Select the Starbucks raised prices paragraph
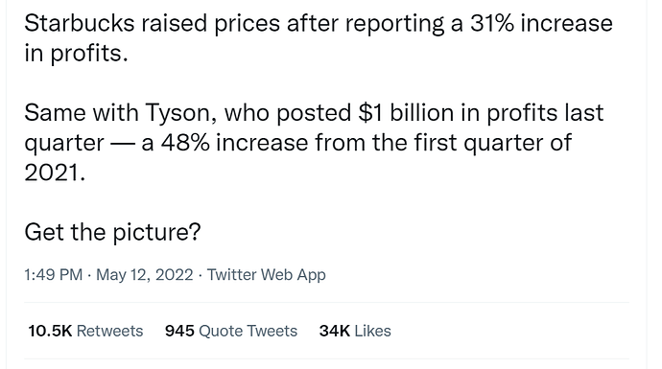The height and width of the screenshot is (369, 662). (319, 38)
